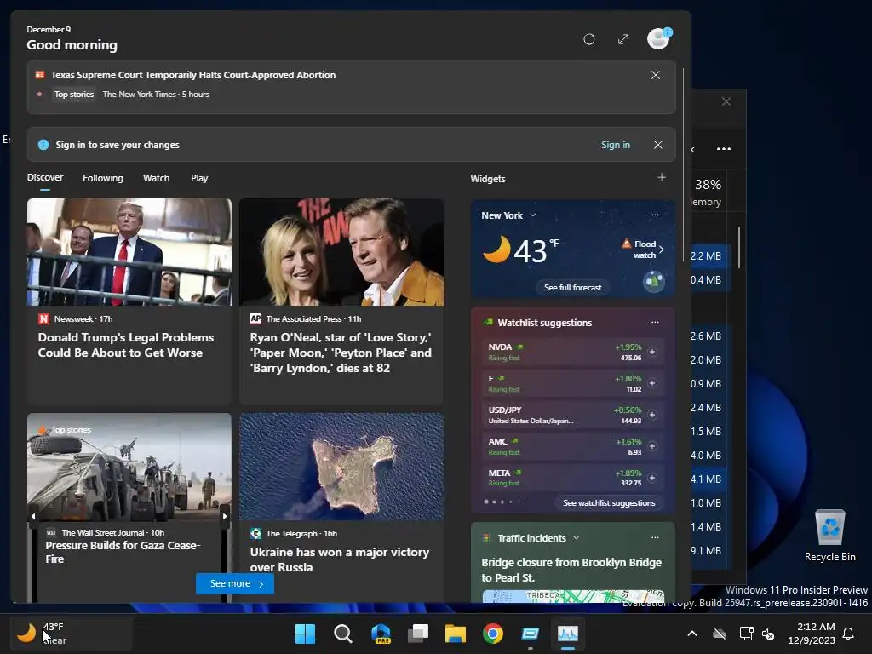This screenshot has width=872, height=654.
Task: Open Traffic incidents more options
Action: (x=655, y=537)
